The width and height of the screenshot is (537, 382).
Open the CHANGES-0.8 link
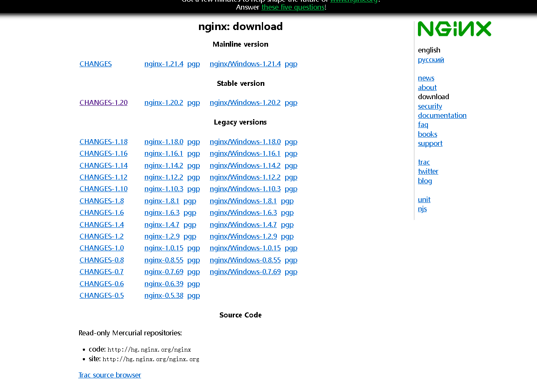point(102,260)
